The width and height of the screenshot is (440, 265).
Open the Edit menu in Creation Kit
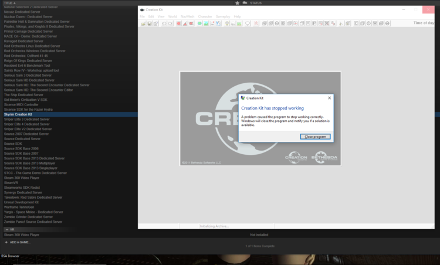click(x=151, y=16)
